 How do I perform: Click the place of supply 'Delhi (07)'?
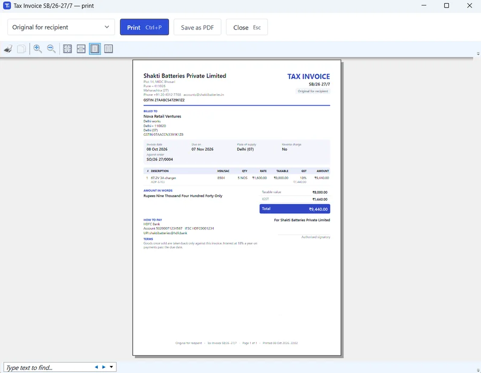(245, 149)
